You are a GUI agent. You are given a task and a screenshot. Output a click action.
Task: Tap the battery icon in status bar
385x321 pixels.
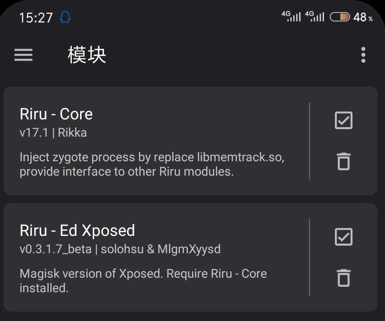pyautogui.click(x=340, y=17)
